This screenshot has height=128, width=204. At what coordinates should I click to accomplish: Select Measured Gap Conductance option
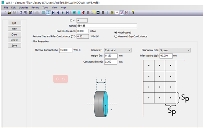(116, 36)
